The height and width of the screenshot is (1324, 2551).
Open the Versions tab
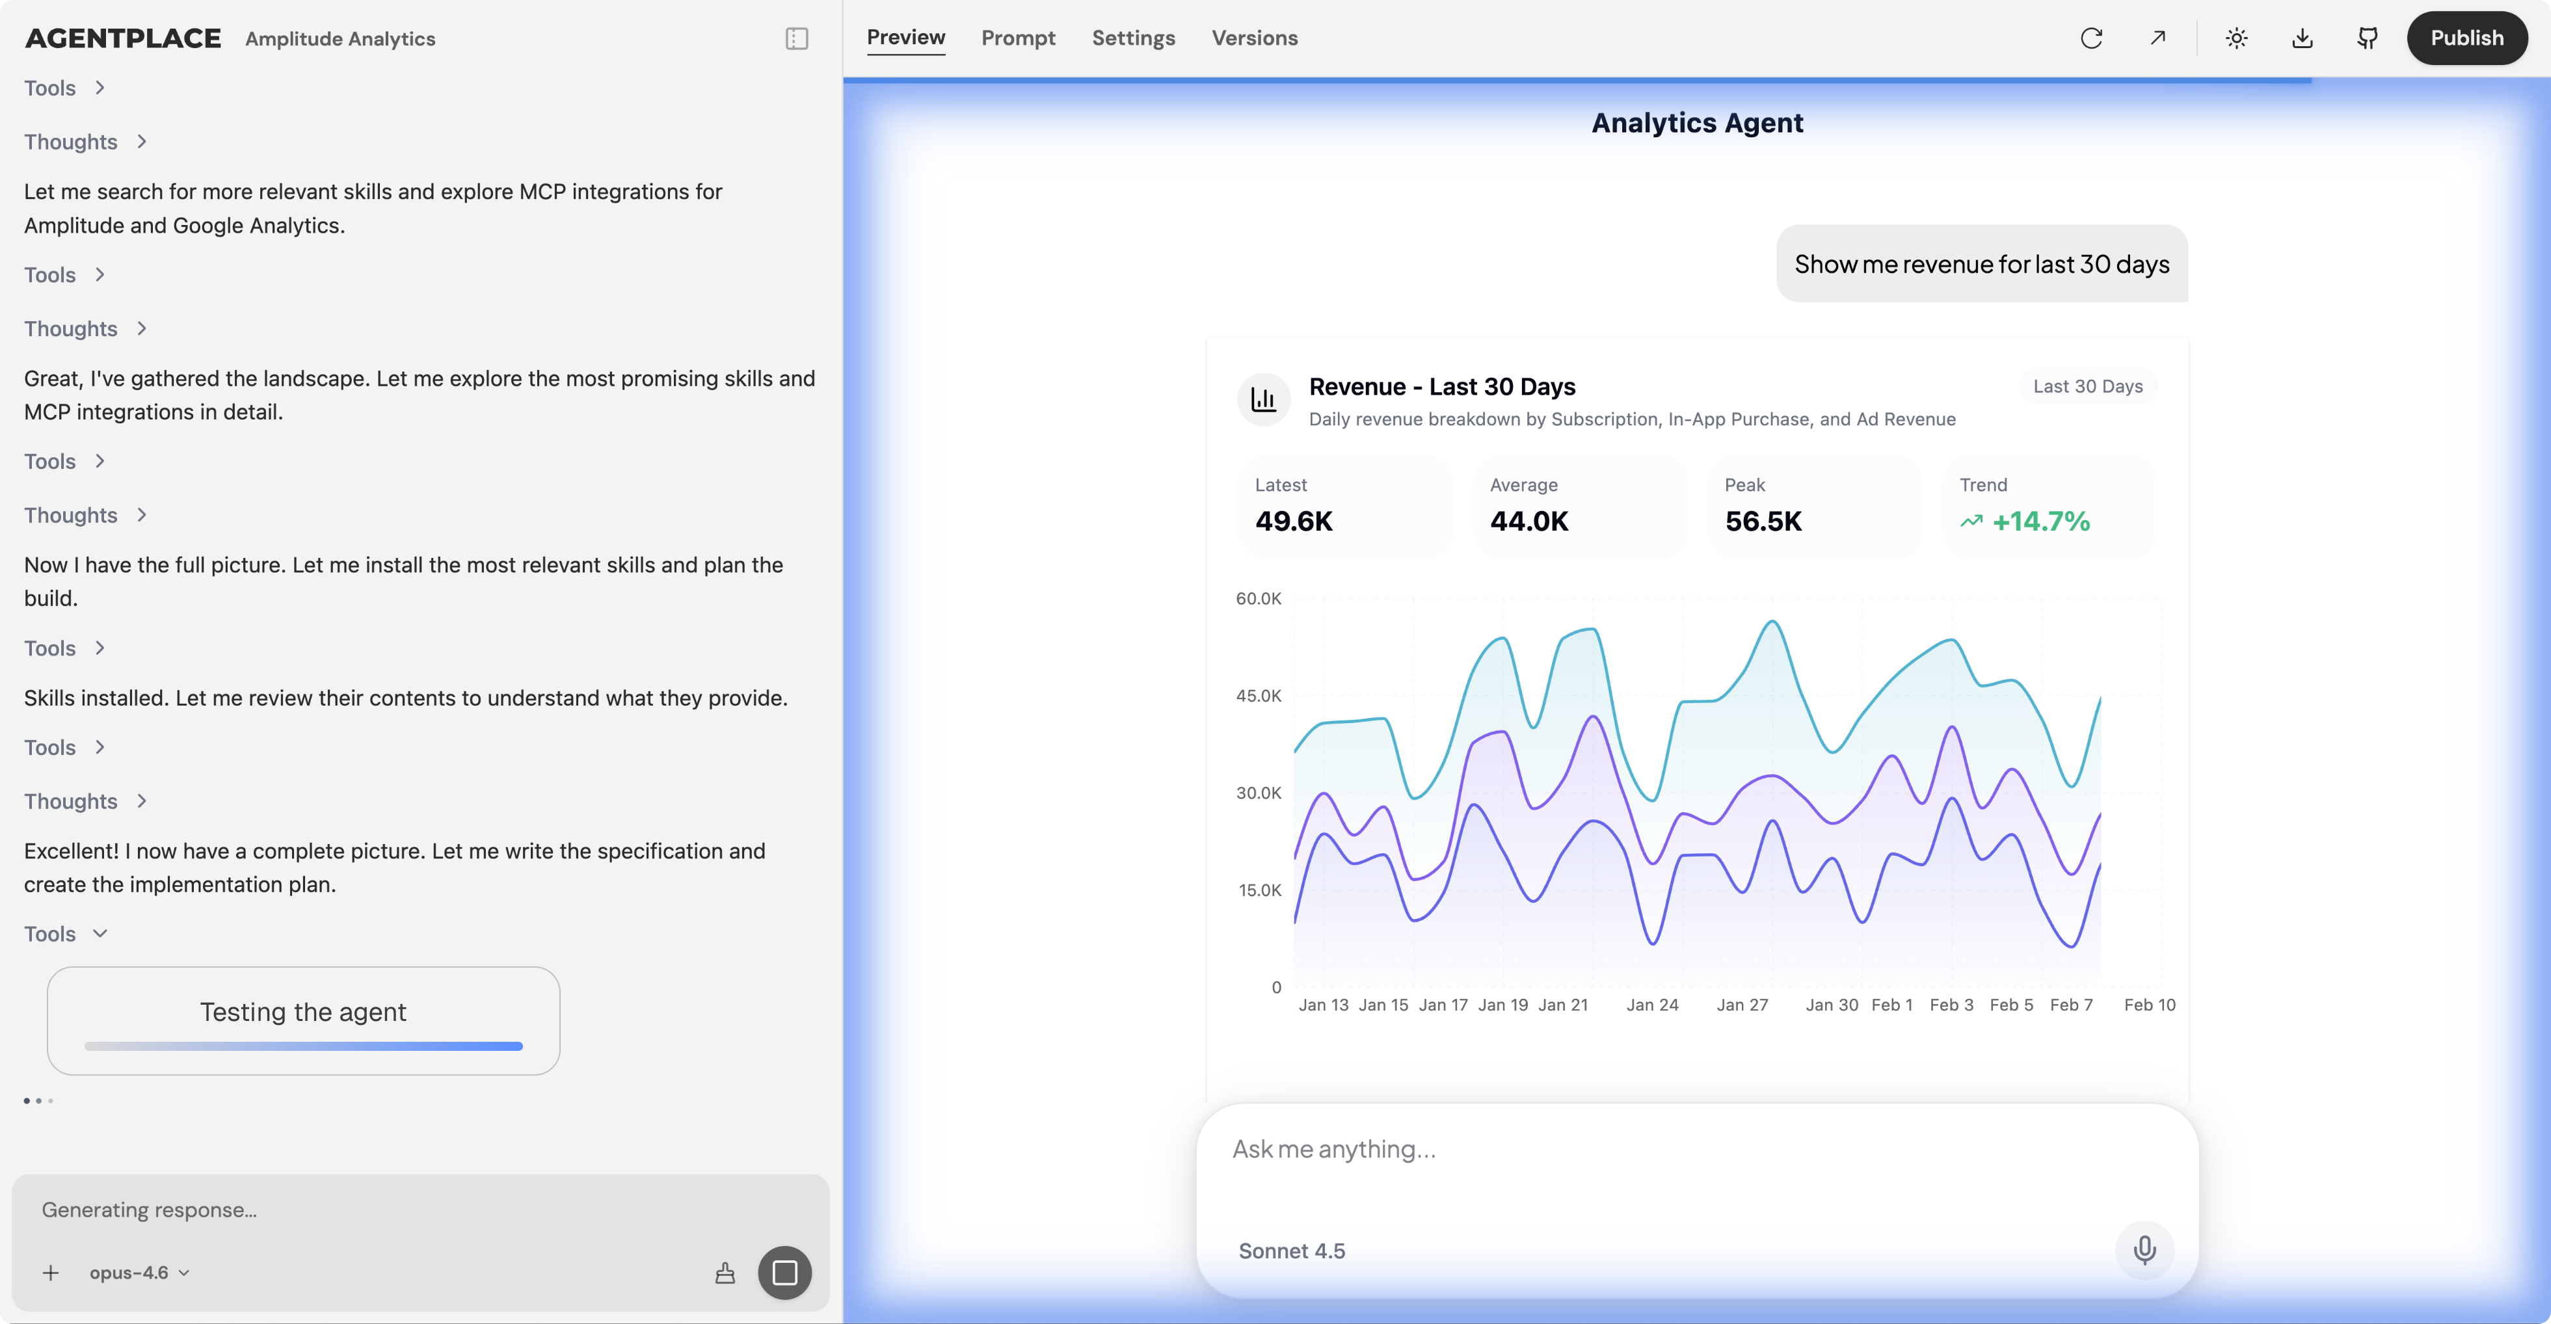[1254, 38]
